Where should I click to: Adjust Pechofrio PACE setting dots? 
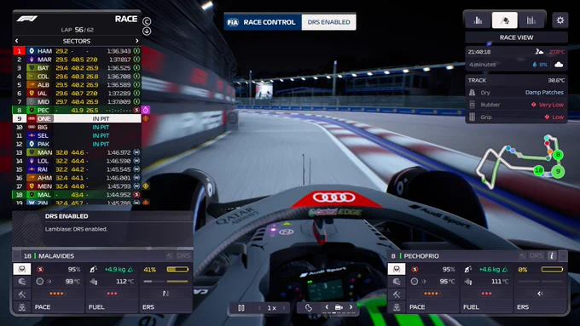pyautogui.click(x=432, y=294)
